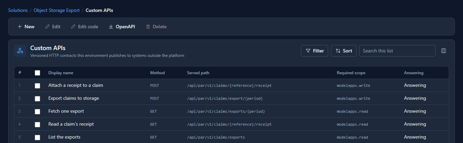Click the column options icon beside search
The height and width of the screenshot is (143, 463).
tap(444, 51)
